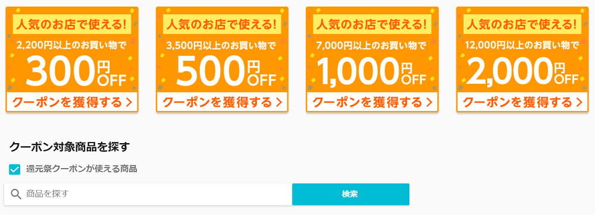The height and width of the screenshot is (215, 595).
Task: Uncheck the 還元祭クーポンが使える商品 checkbox
Action: click(x=14, y=169)
